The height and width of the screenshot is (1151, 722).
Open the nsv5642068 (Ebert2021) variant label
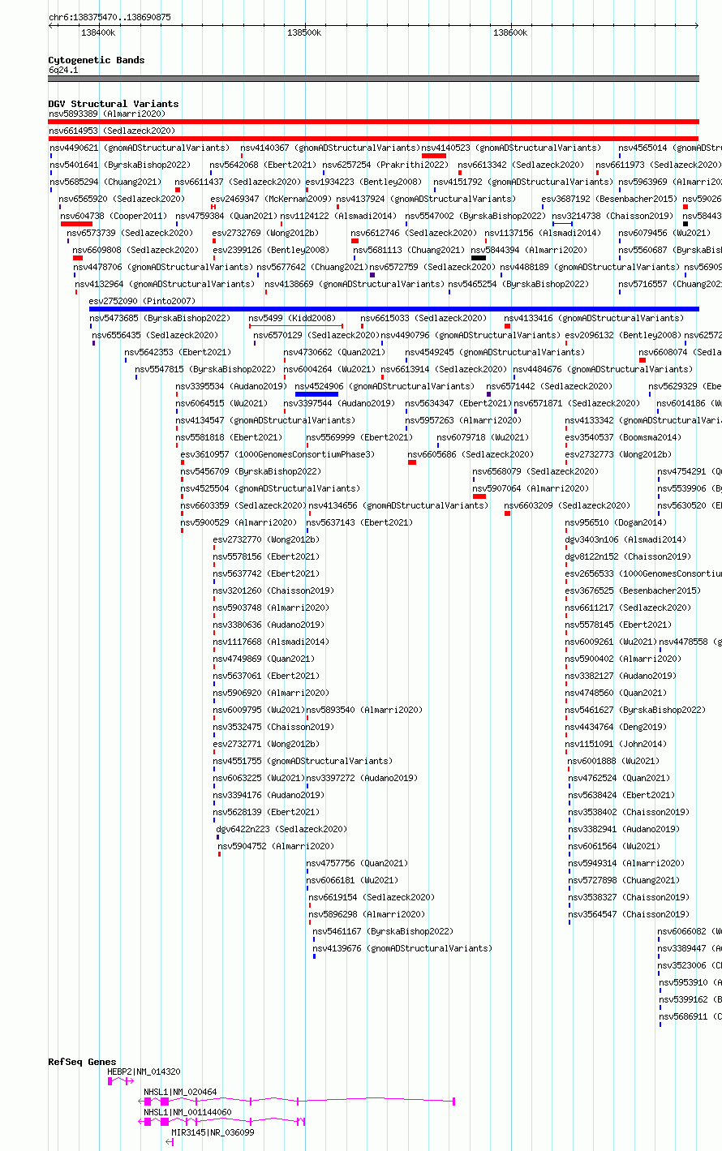pos(264,165)
